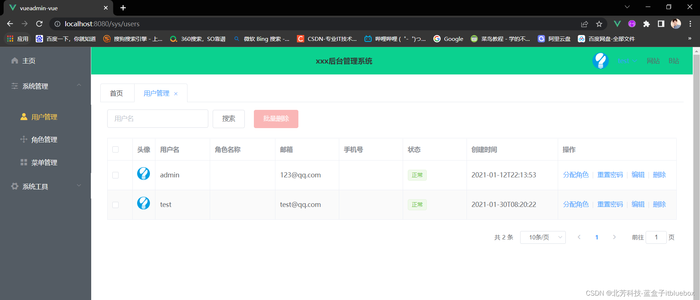Tick the select-all checkbox in table header
700x300 pixels.
(x=116, y=150)
